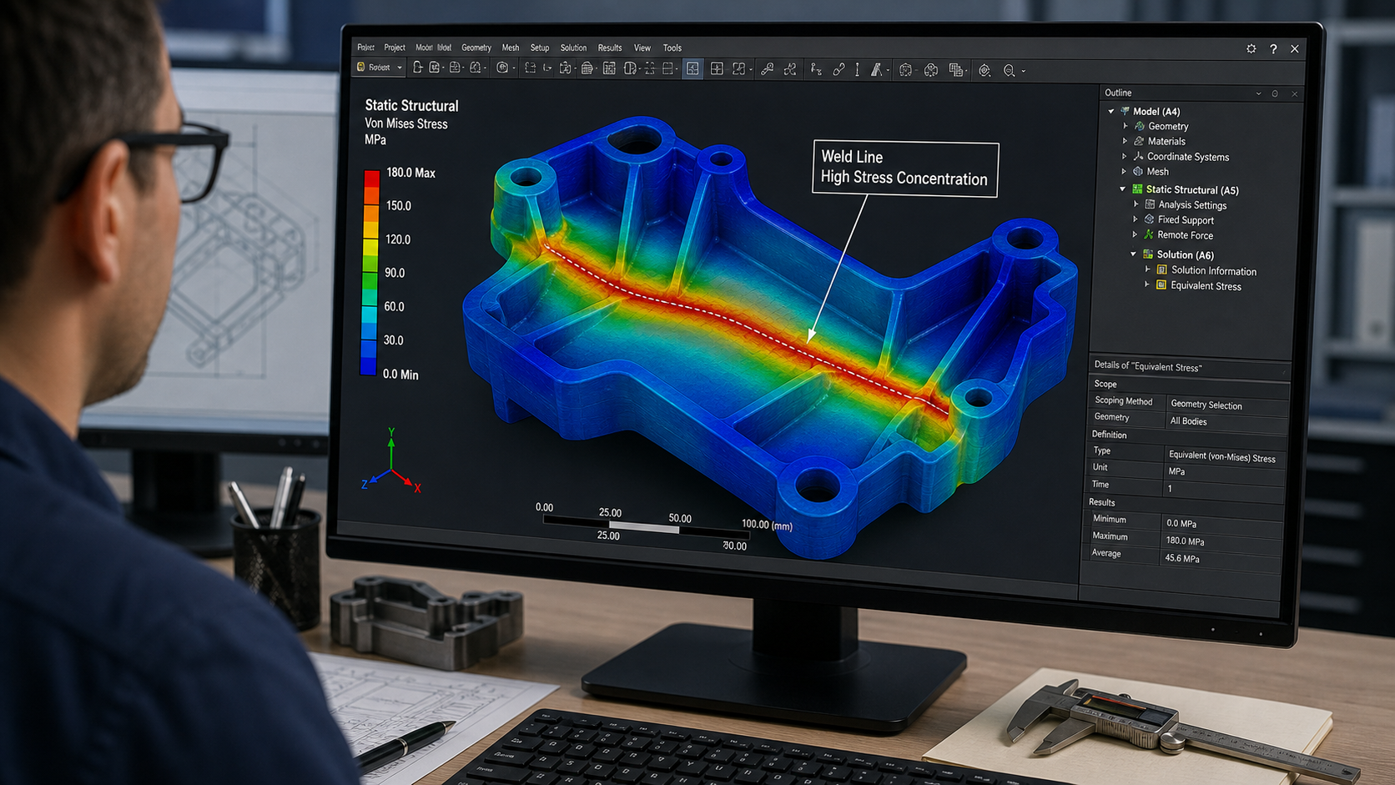
Task: Click the zoom magnifier icon in the toolbar
Action: coord(1009,71)
